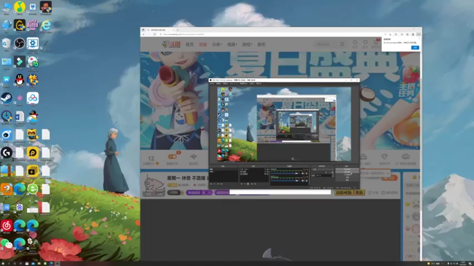The image size is (474, 266).
Task: Toggle visibility of first OBS source
Action: (x=265, y=169)
